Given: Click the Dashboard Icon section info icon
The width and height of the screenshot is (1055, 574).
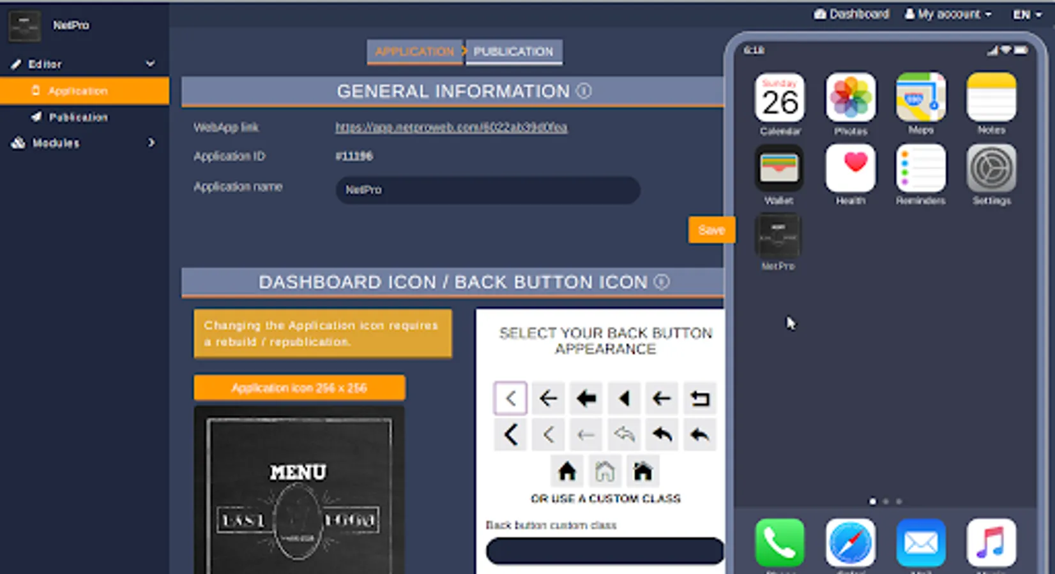Looking at the screenshot, I should (662, 282).
